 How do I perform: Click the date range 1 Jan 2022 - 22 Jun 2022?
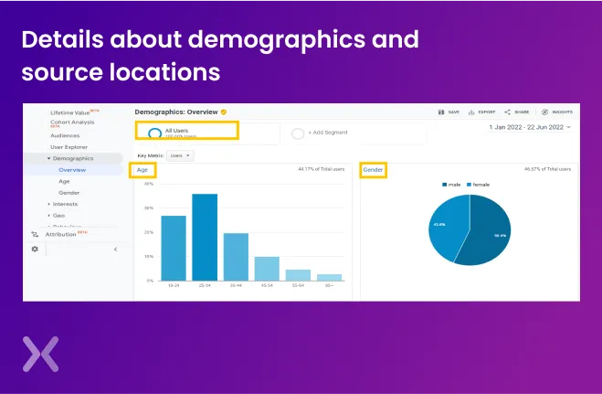[526, 127]
